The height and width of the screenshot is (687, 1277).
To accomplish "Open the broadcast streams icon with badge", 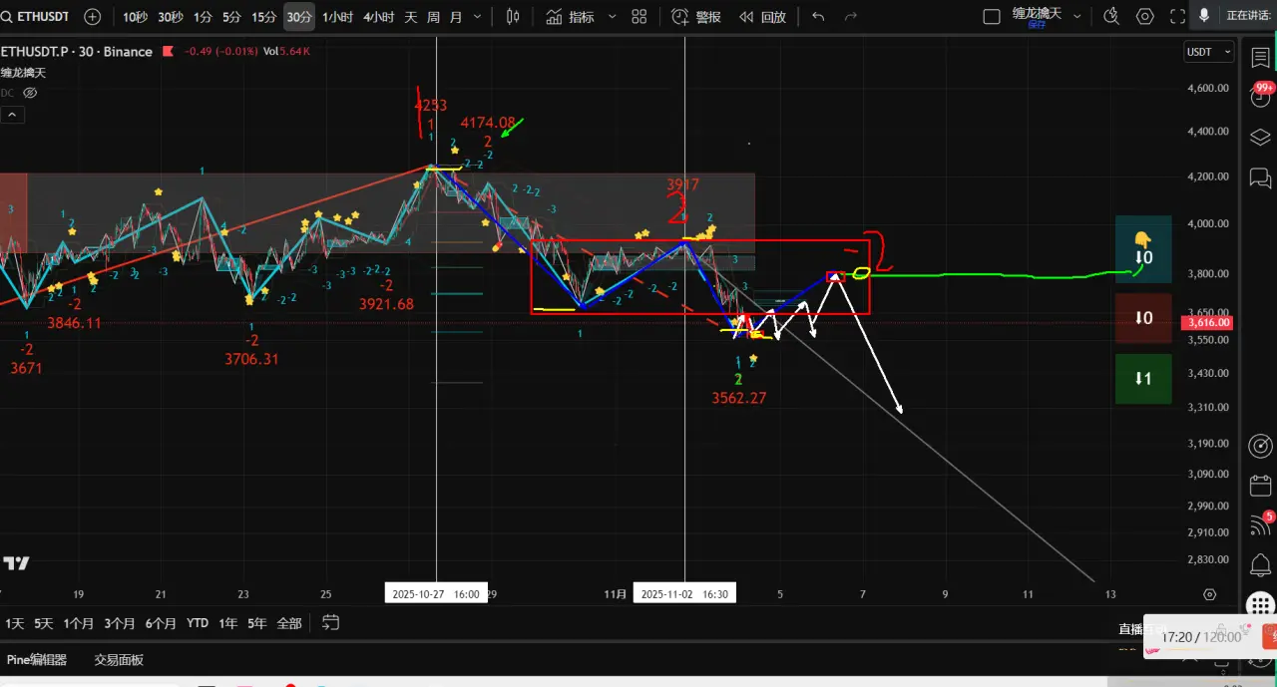I will pos(1260,525).
